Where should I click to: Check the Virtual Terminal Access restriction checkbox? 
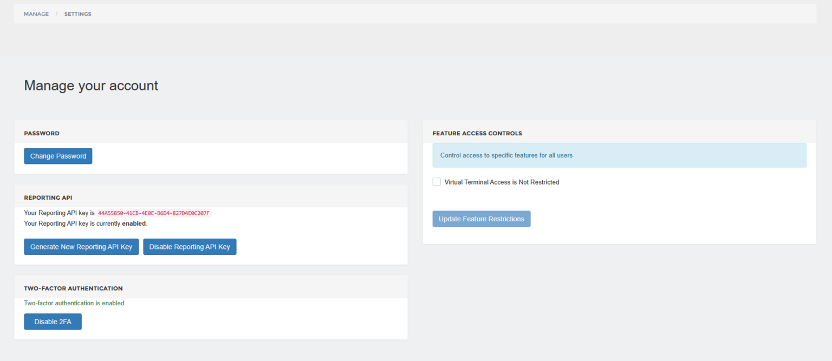(437, 182)
